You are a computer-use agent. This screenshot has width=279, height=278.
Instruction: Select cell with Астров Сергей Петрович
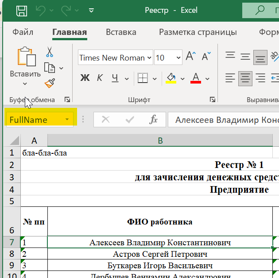point(160,254)
